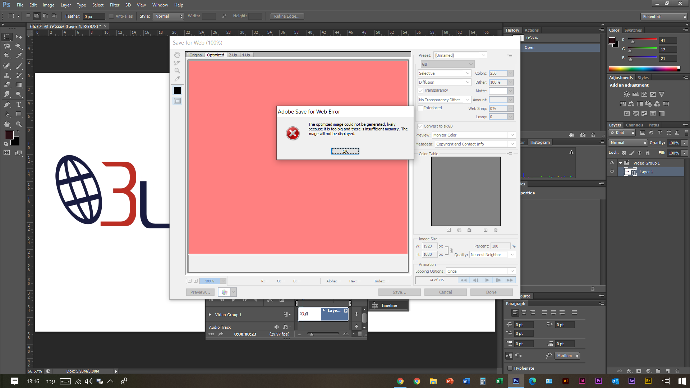Click OK in the error dialog
Image resolution: width=690 pixels, height=388 pixels.
coord(345,151)
